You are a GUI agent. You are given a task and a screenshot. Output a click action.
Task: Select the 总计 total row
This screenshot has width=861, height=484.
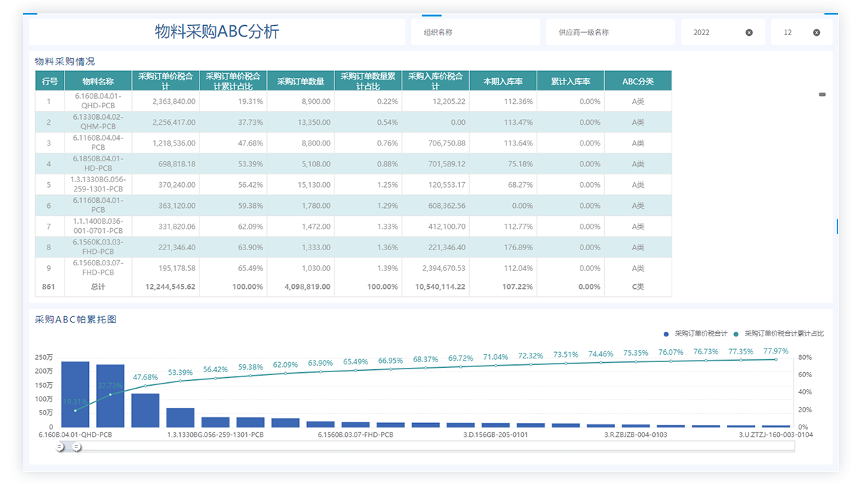point(98,286)
